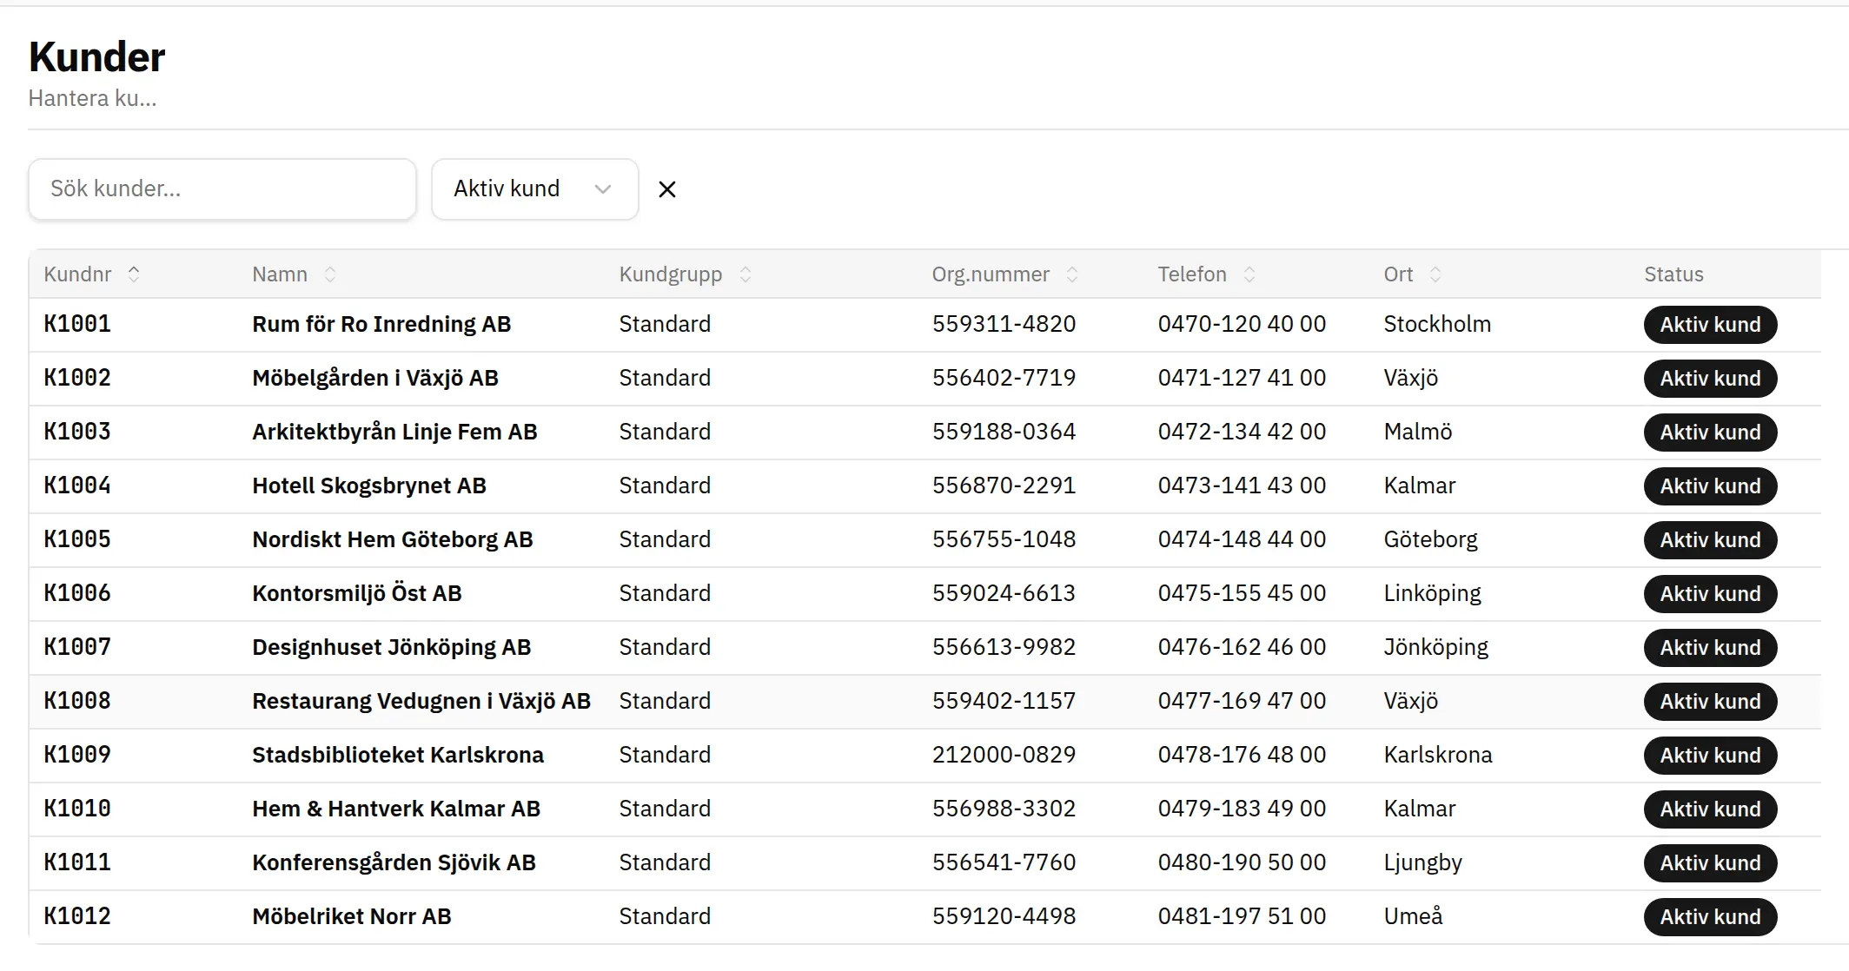Click the Kunder page heading

point(96,57)
